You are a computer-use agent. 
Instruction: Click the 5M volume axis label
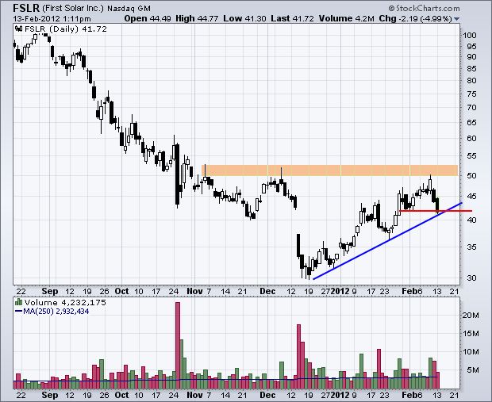click(x=473, y=370)
